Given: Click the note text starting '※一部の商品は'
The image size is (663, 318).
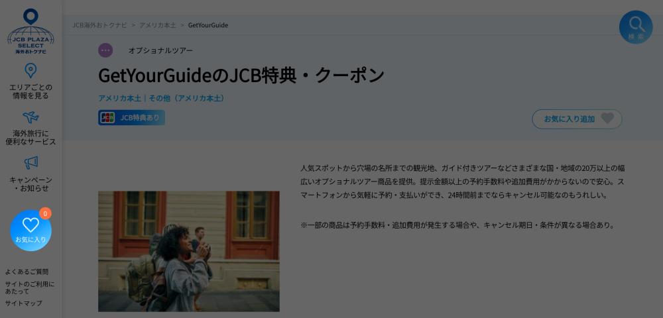Looking at the screenshot, I should 457,225.
